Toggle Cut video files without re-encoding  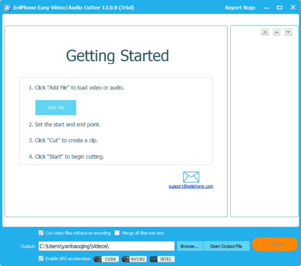coord(41,233)
